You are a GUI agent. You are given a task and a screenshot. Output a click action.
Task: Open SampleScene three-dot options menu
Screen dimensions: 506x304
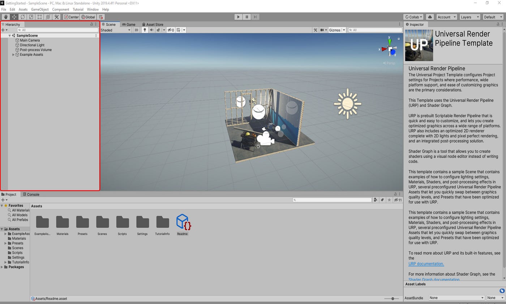point(96,35)
